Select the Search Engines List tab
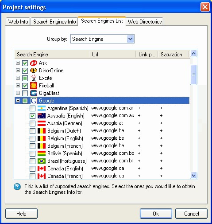The height and width of the screenshot is (224, 212). 102,21
